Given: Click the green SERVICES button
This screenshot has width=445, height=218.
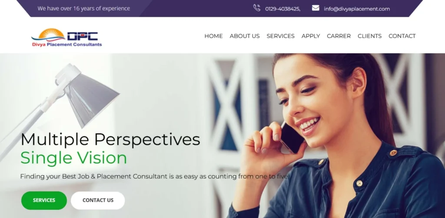Looking at the screenshot, I should click(x=44, y=200).
